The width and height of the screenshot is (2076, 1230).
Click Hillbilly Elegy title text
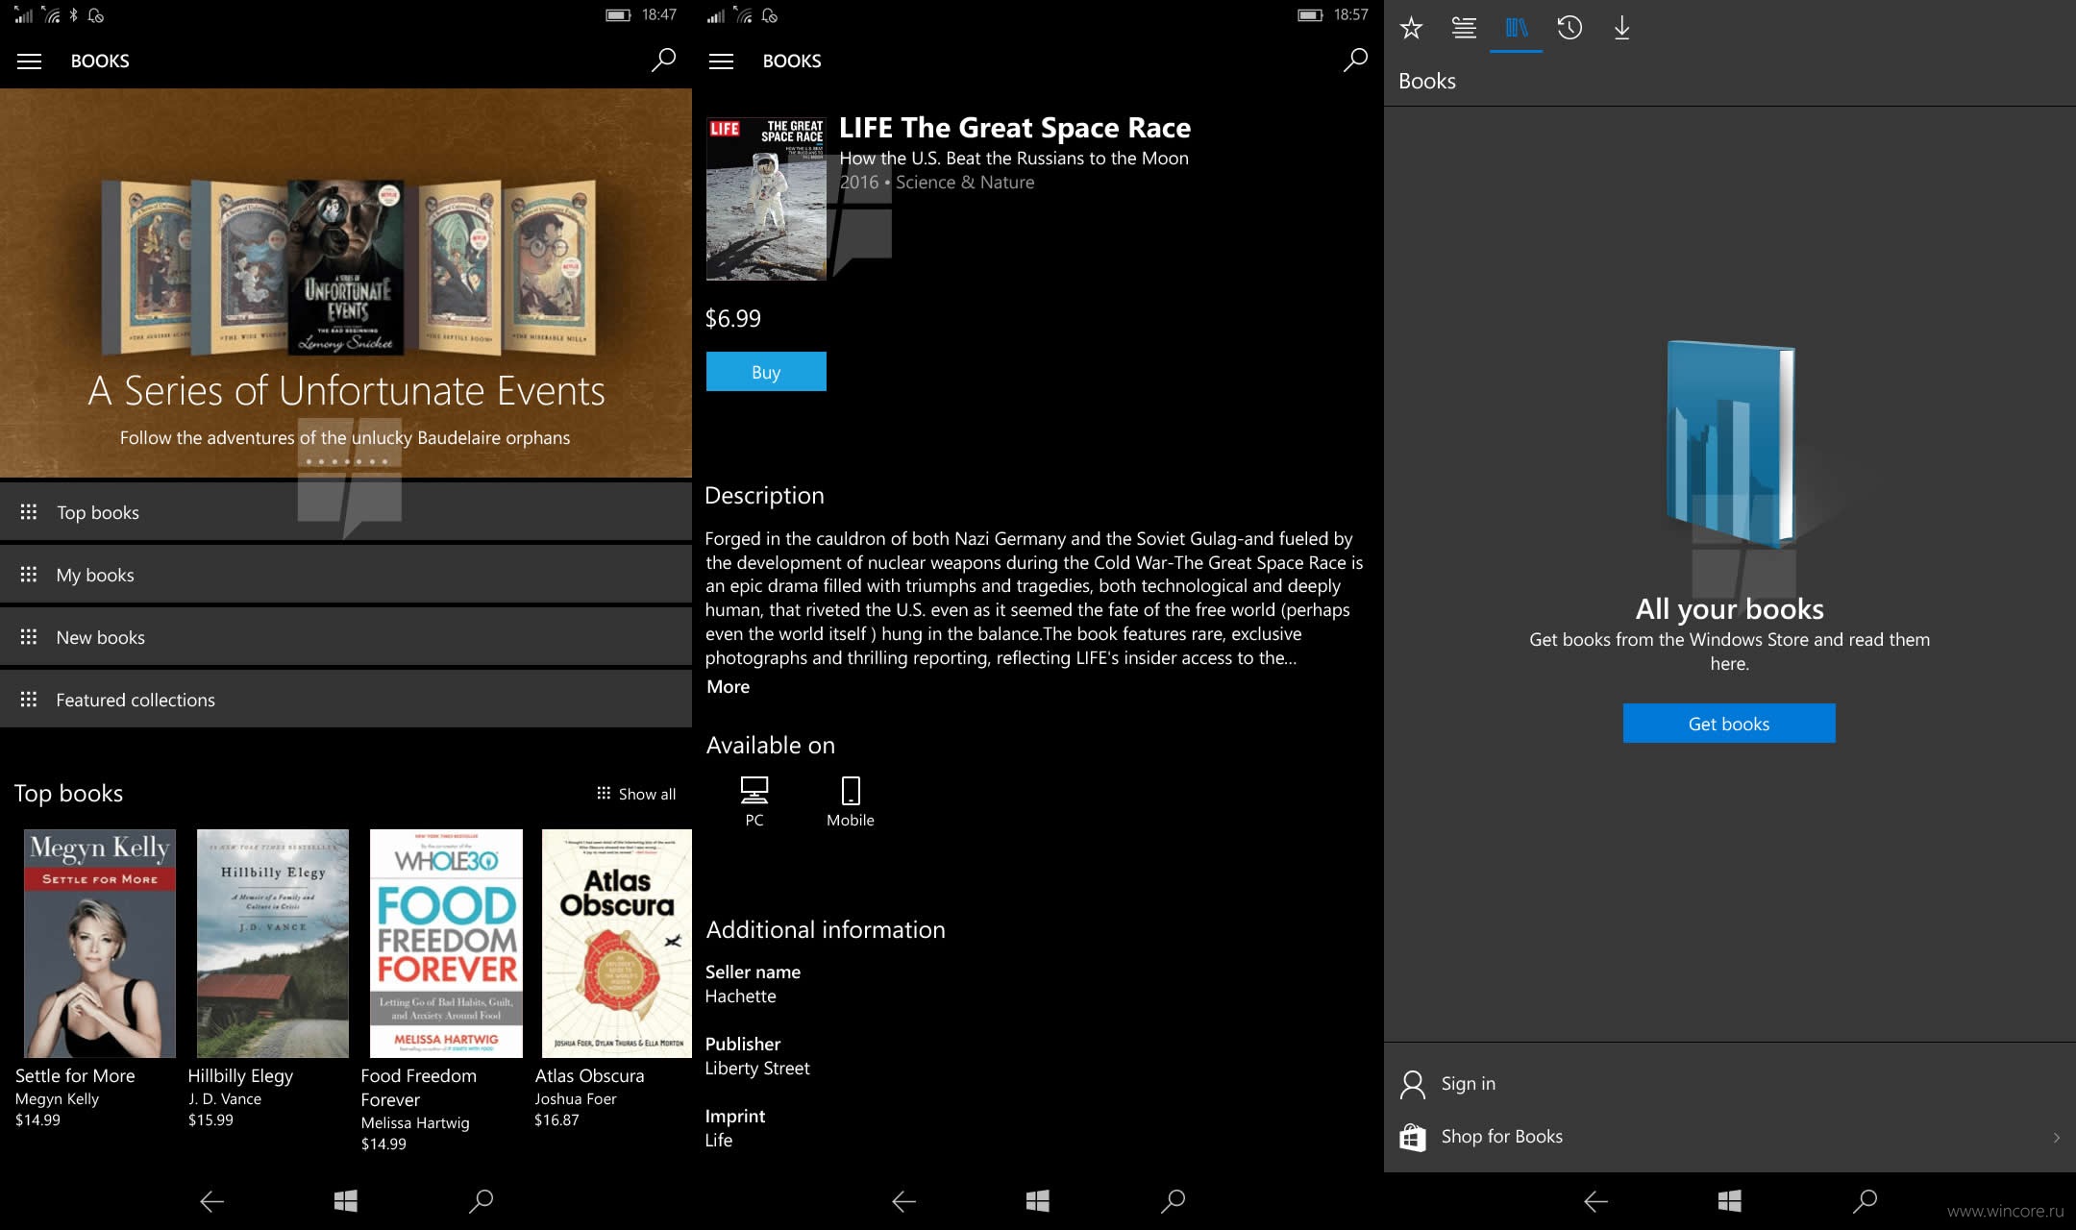tap(240, 1076)
